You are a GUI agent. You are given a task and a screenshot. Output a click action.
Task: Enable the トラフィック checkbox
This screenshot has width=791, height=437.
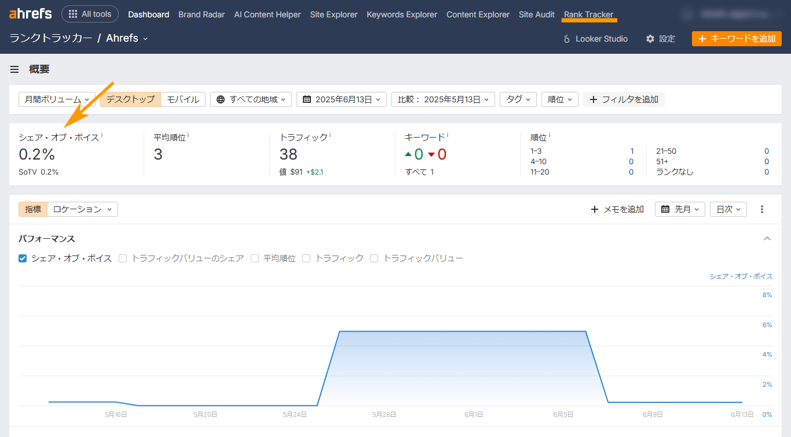(x=306, y=258)
